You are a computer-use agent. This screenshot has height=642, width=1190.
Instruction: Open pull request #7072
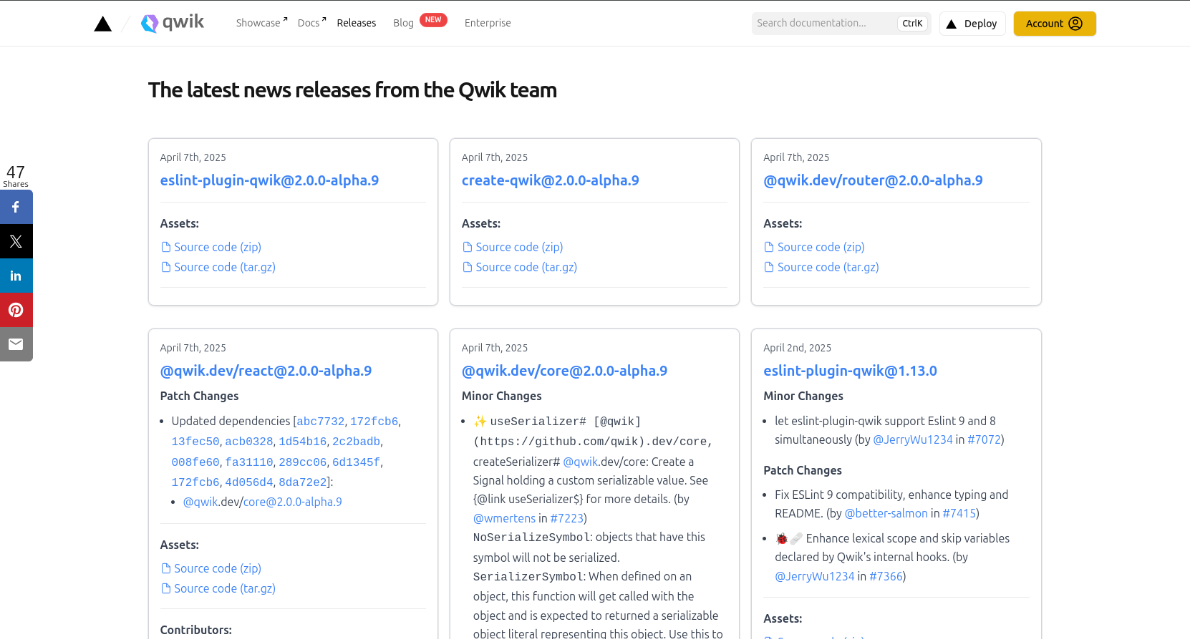[985, 439]
